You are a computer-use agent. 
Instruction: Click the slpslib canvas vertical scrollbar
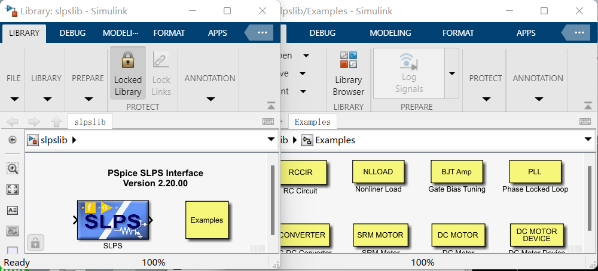[272, 200]
